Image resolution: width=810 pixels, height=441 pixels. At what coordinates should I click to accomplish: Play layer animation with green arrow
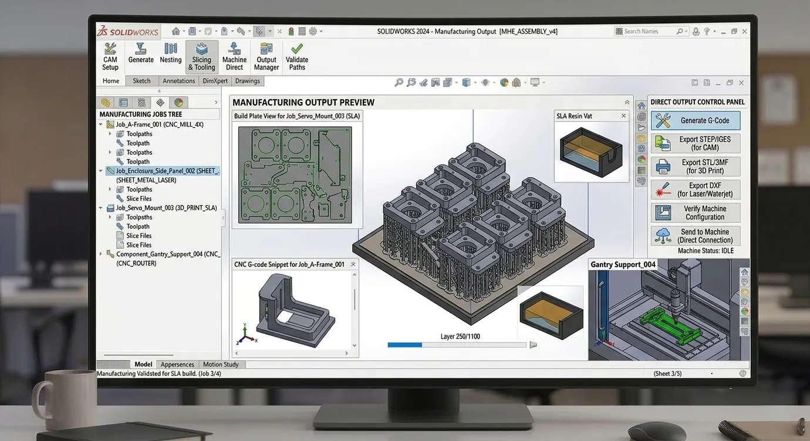click(534, 345)
